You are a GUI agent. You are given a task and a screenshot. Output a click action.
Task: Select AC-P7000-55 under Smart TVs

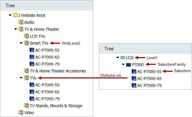coord(47,50)
